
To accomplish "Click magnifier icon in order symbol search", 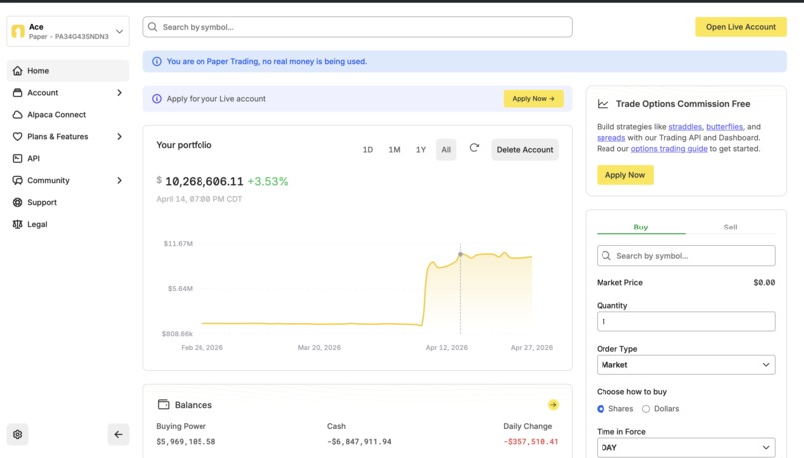I will click(x=606, y=255).
